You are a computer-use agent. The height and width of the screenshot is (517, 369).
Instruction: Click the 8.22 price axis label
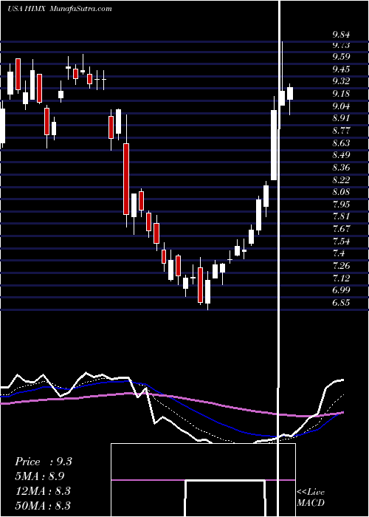tap(341, 180)
